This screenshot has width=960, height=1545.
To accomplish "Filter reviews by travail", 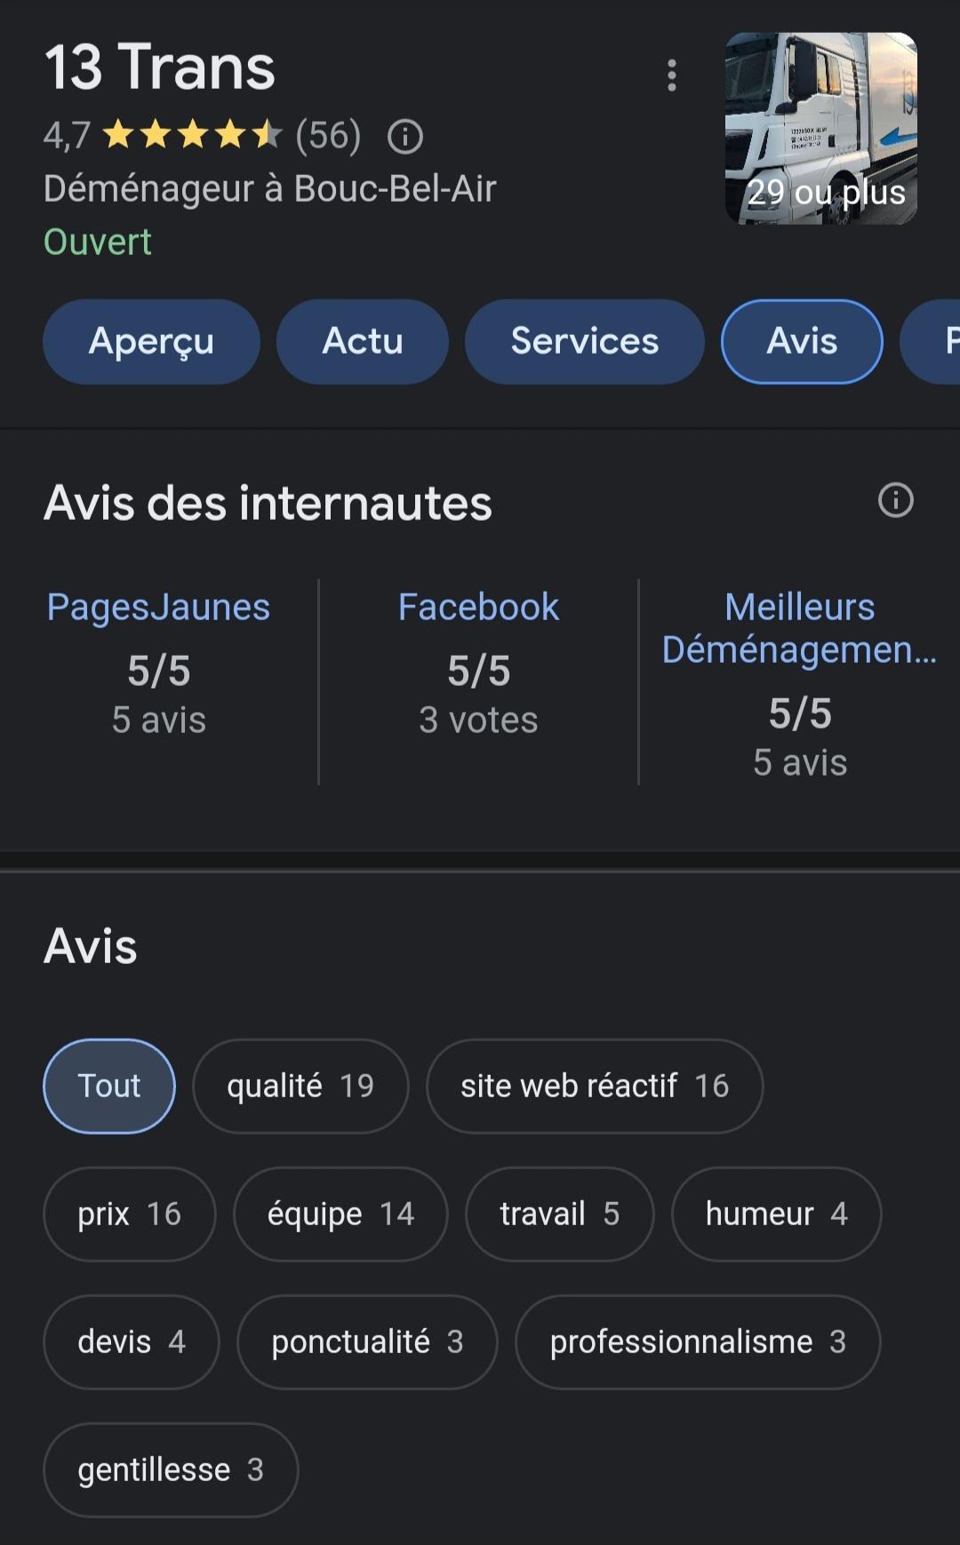I will 559,1214.
